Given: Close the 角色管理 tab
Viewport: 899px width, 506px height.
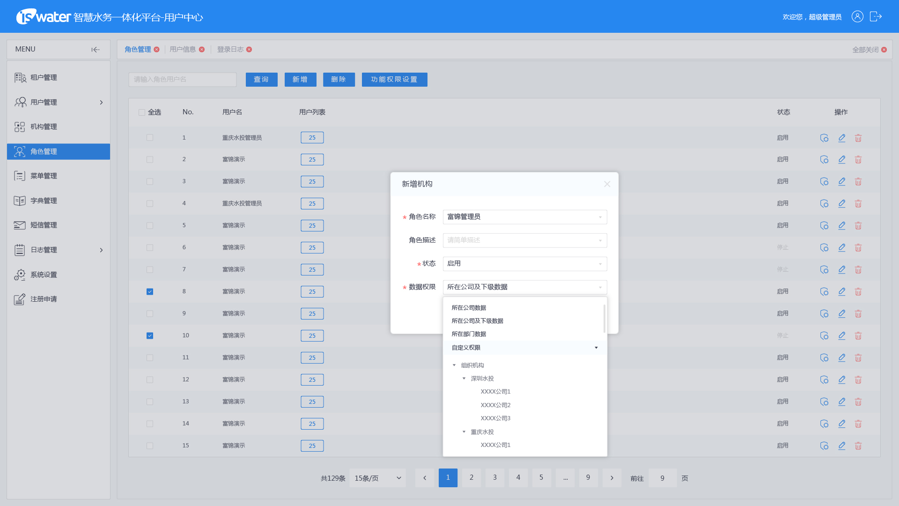Looking at the screenshot, I should (x=156, y=50).
